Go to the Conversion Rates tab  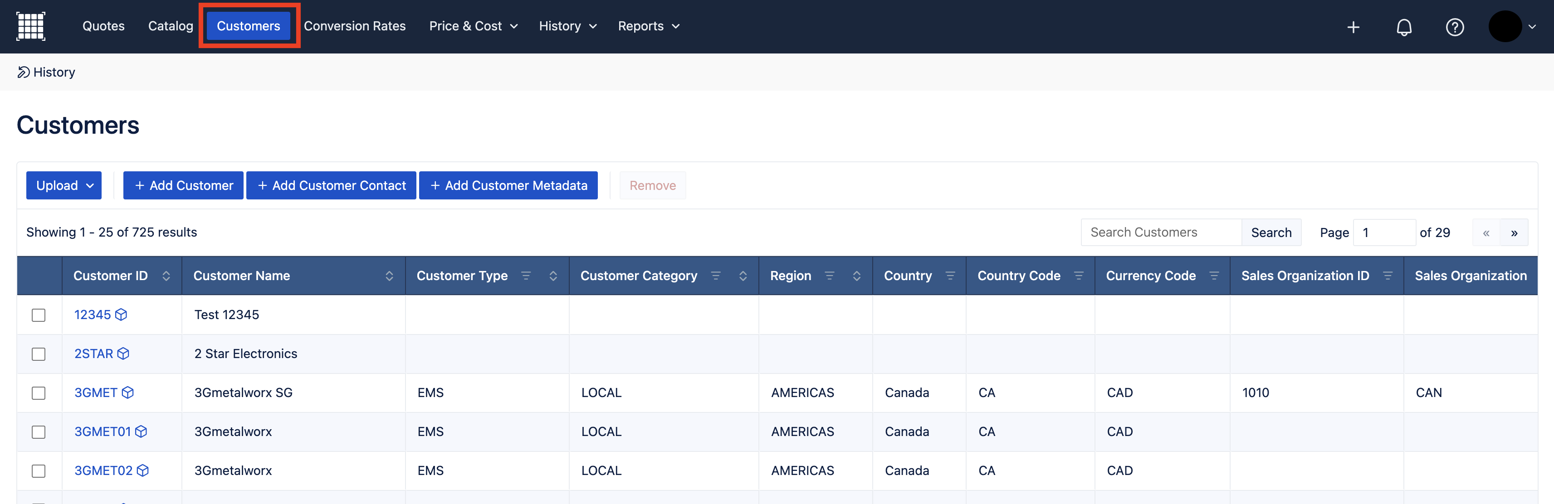point(355,26)
